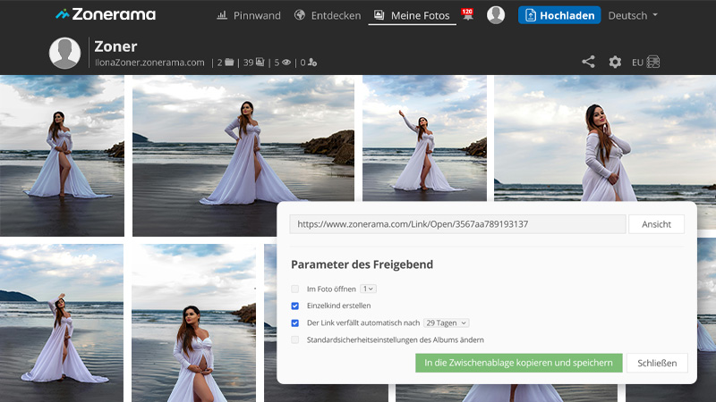The width and height of the screenshot is (716, 402).
Task: Click the user avatar in the top bar
Action: pyautogui.click(x=496, y=15)
